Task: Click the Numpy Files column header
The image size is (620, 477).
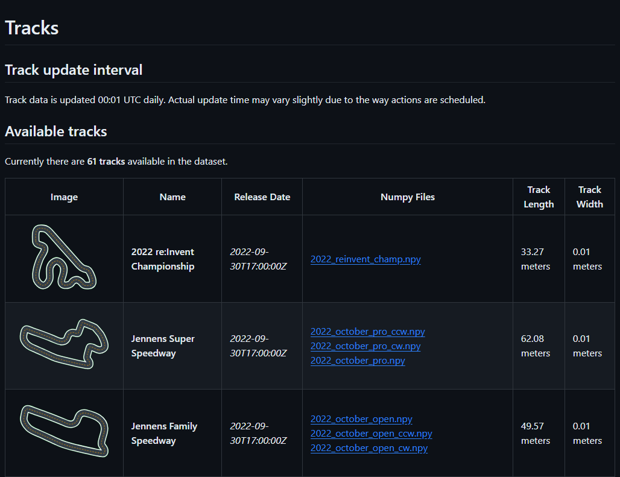Action: (408, 197)
